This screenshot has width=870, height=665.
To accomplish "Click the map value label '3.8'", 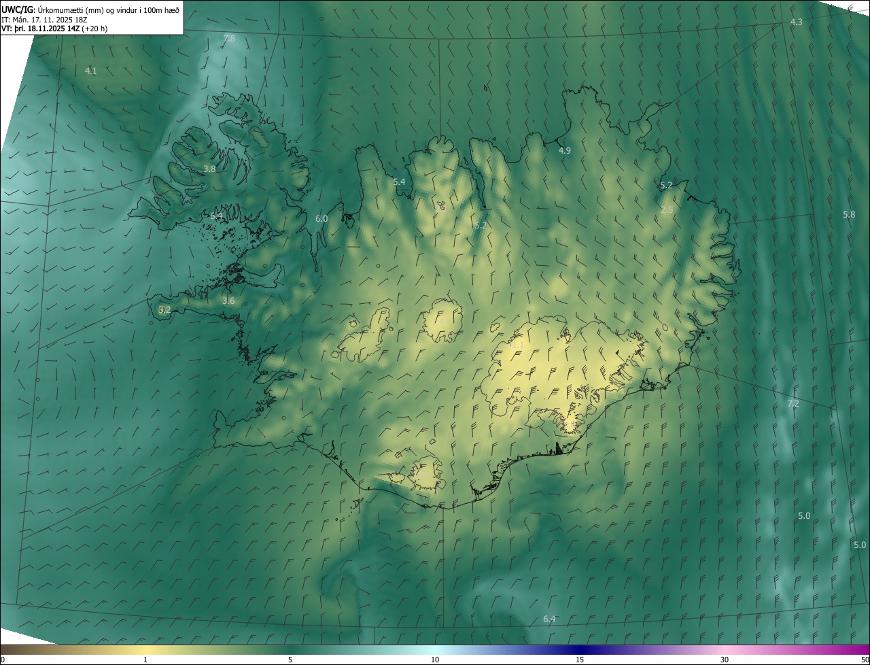I will click(209, 169).
